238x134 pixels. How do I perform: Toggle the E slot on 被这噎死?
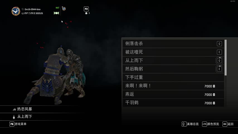219,52
